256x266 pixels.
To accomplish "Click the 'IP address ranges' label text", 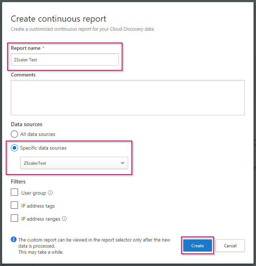I will pyautogui.click(x=40, y=219).
